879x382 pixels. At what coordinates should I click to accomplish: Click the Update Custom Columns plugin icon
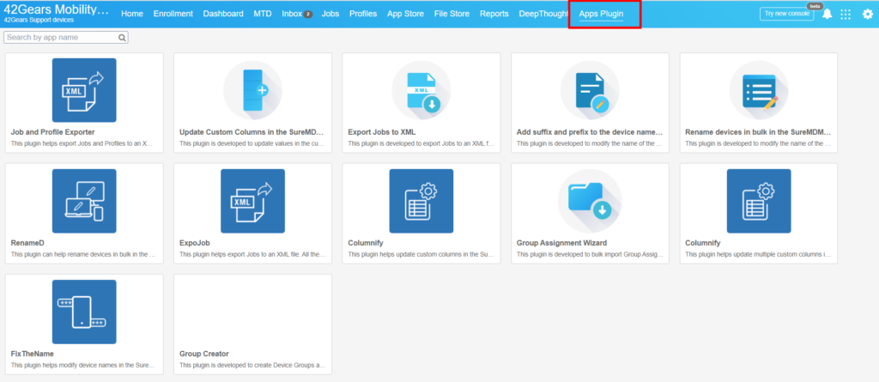point(253,90)
